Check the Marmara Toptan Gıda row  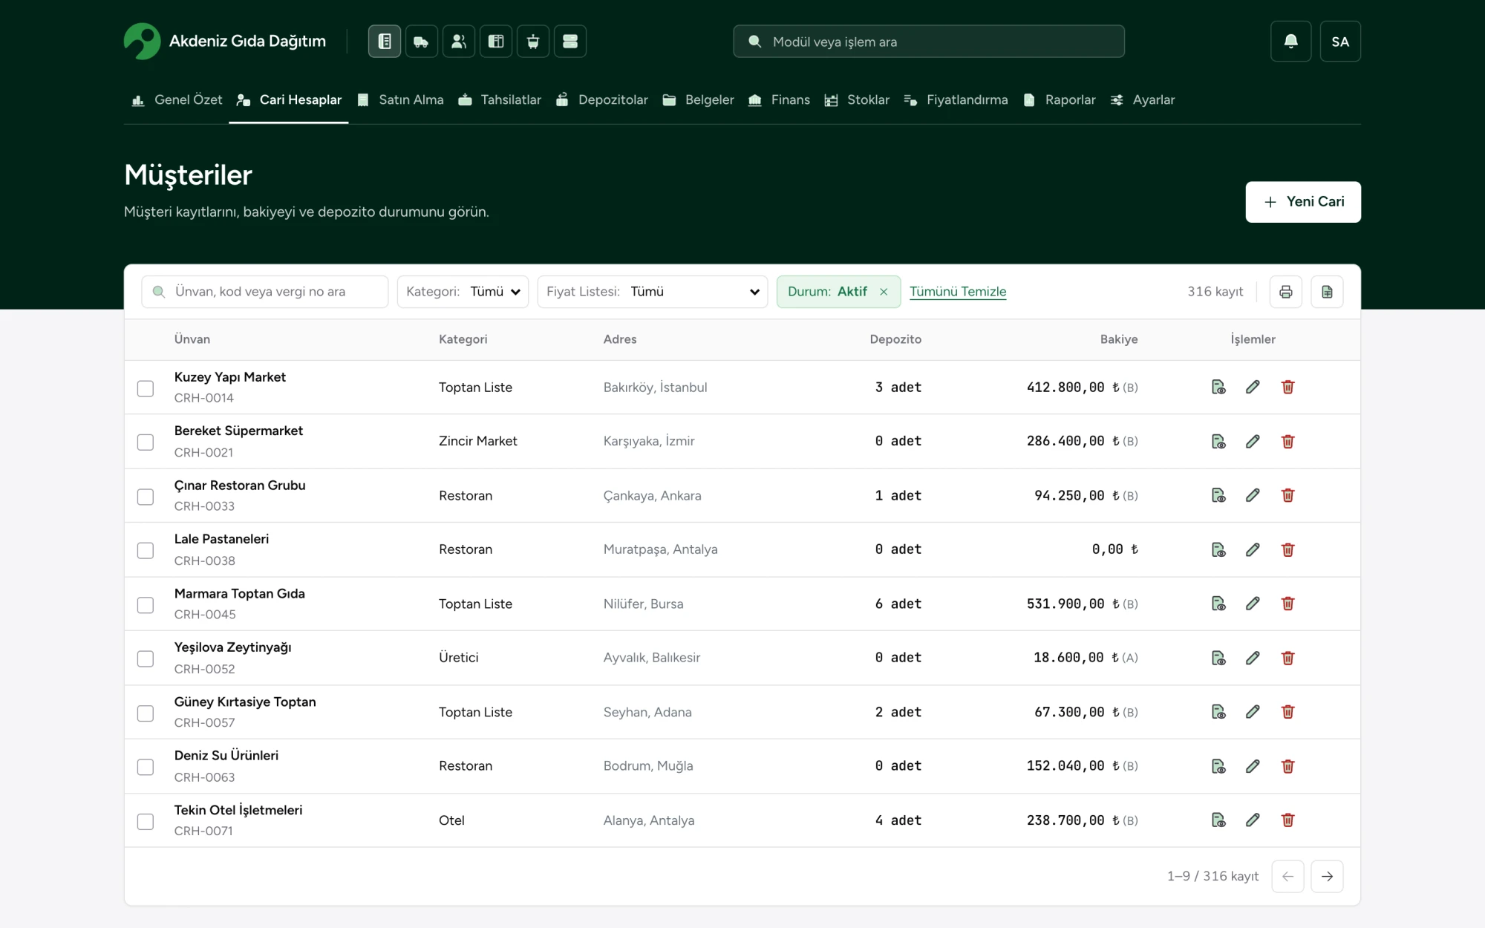146,605
